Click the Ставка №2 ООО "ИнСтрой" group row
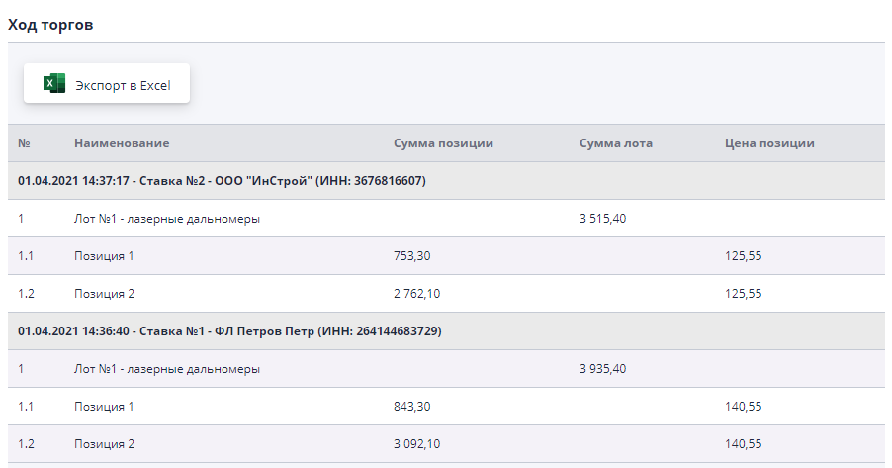Image resolution: width=892 pixels, height=468 pixels. coord(222,181)
